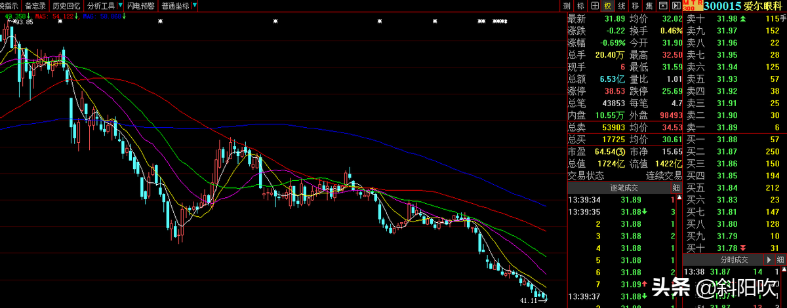
Task: Open 闪电预警 lightning alert
Action: pyautogui.click(x=141, y=6)
